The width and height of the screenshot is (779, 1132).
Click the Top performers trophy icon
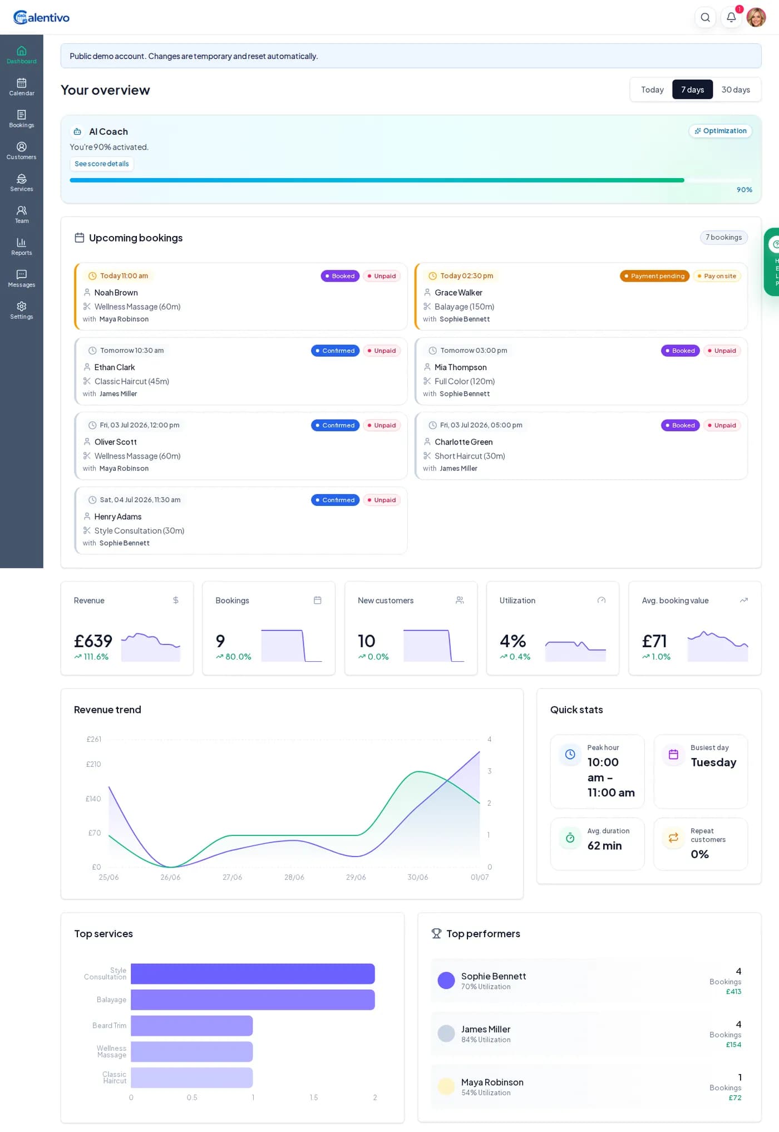click(437, 933)
